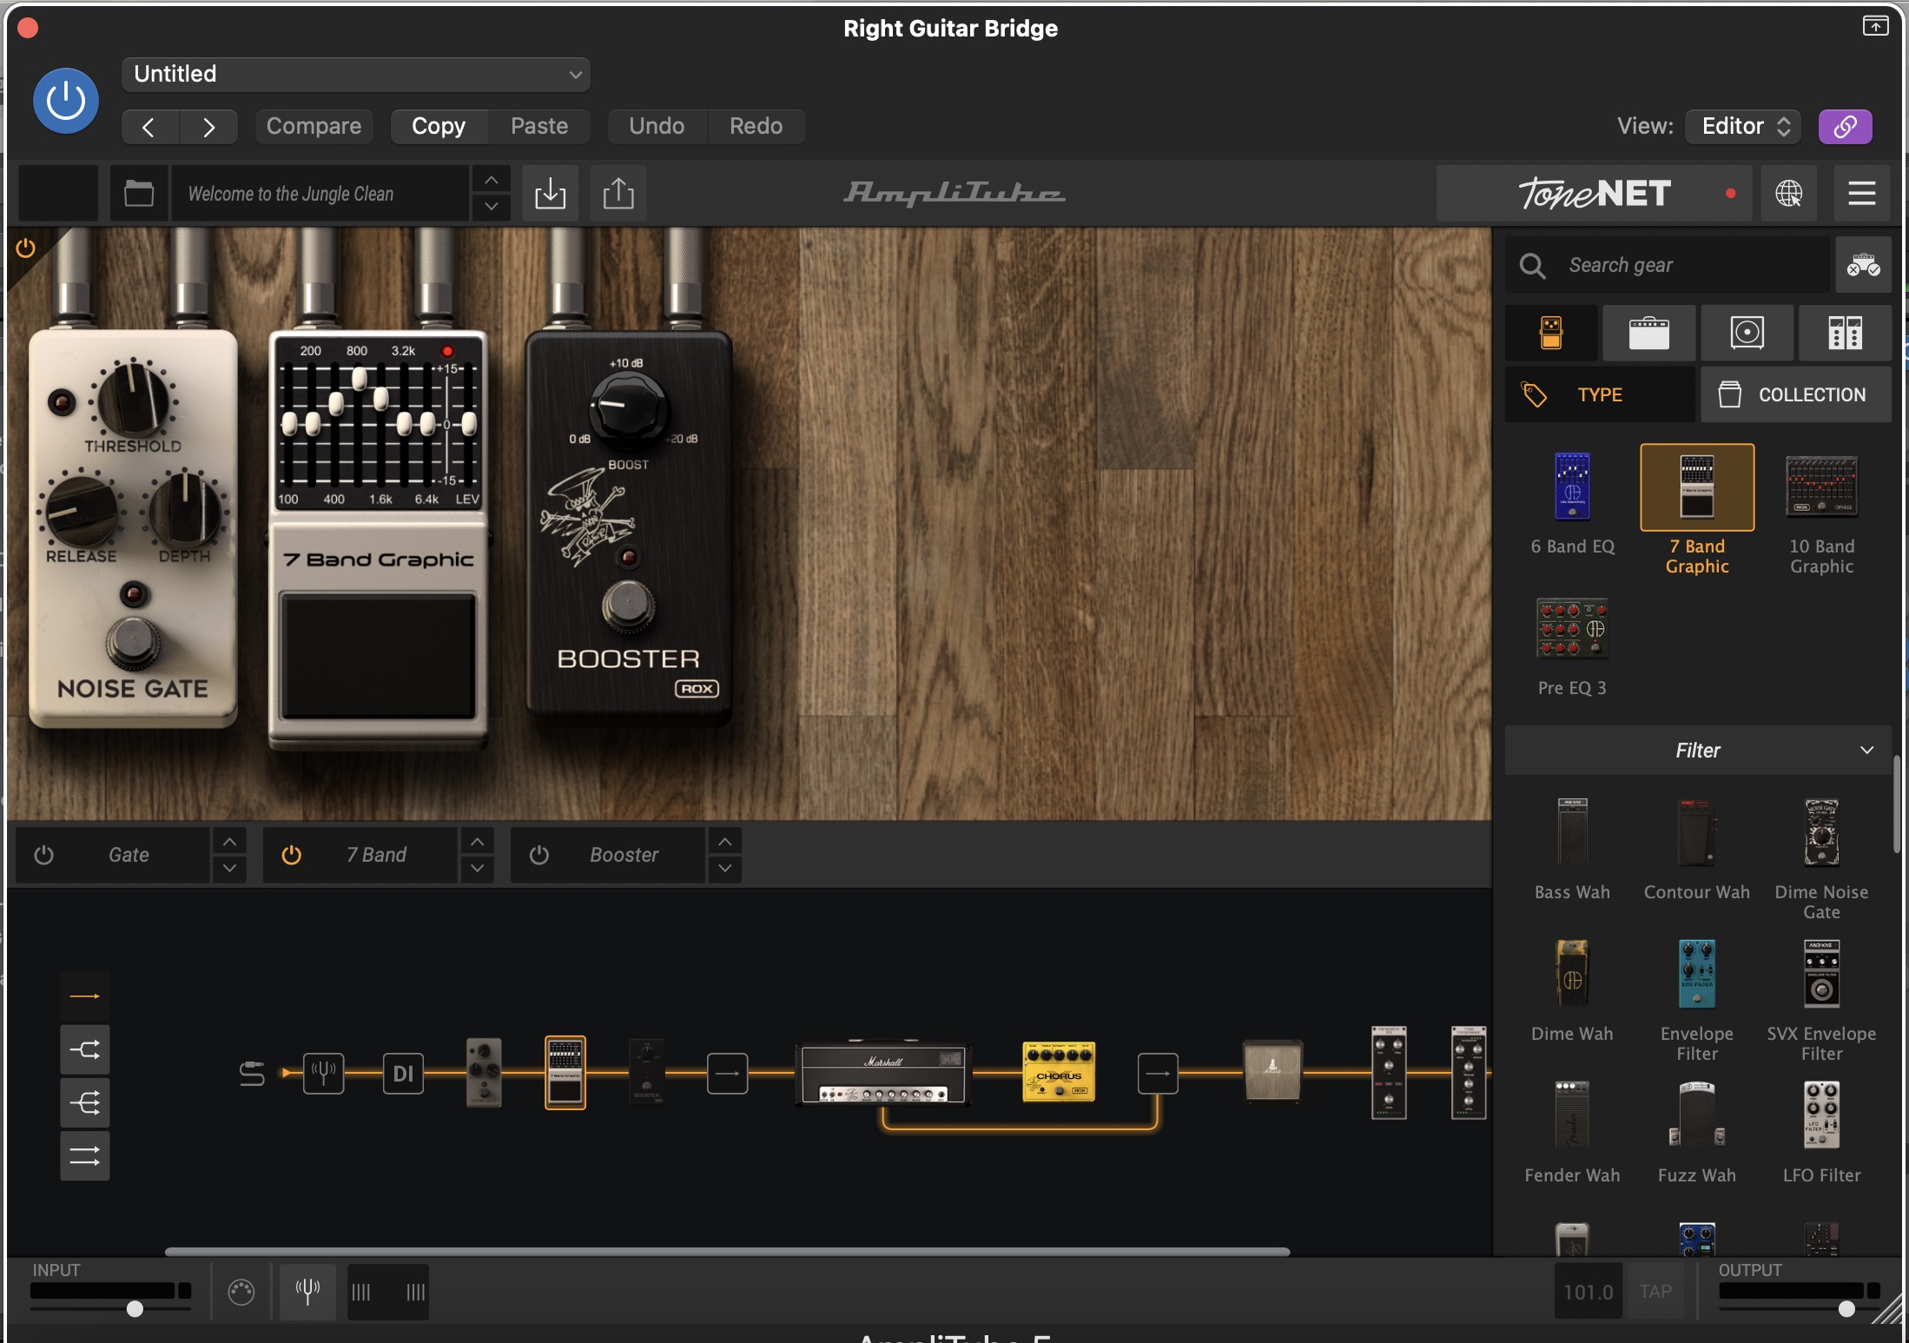Select the 10 Band Graphic thumbnail
Image resolution: width=1909 pixels, height=1343 pixels.
[1821, 487]
